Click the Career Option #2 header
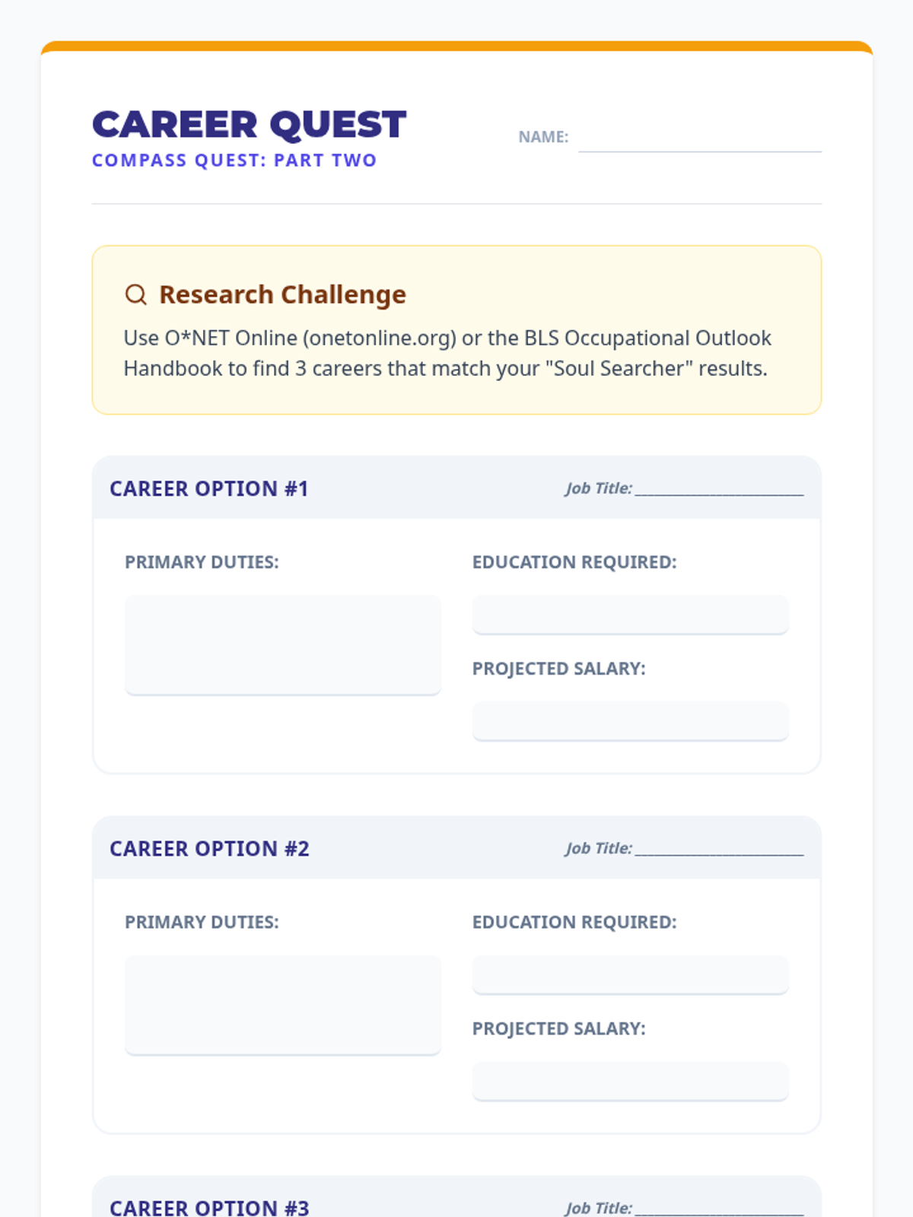The image size is (913, 1217). [x=209, y=848]
